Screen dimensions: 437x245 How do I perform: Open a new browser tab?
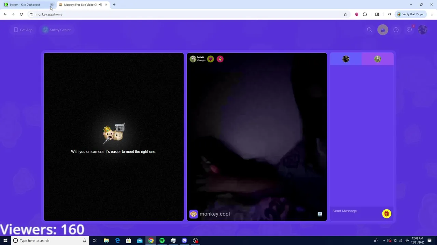[114, 5]
